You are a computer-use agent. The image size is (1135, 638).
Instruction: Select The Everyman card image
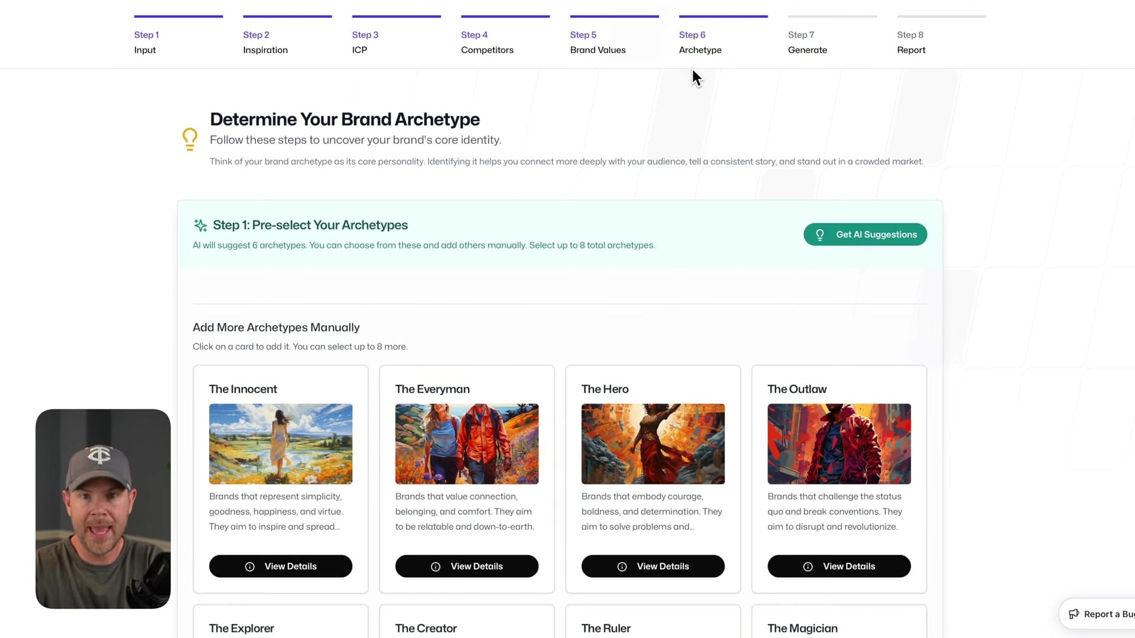pos(467,444)
